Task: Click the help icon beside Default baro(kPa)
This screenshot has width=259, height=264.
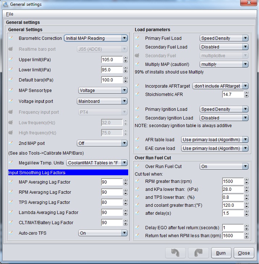Action: click(x=11, y=80)
